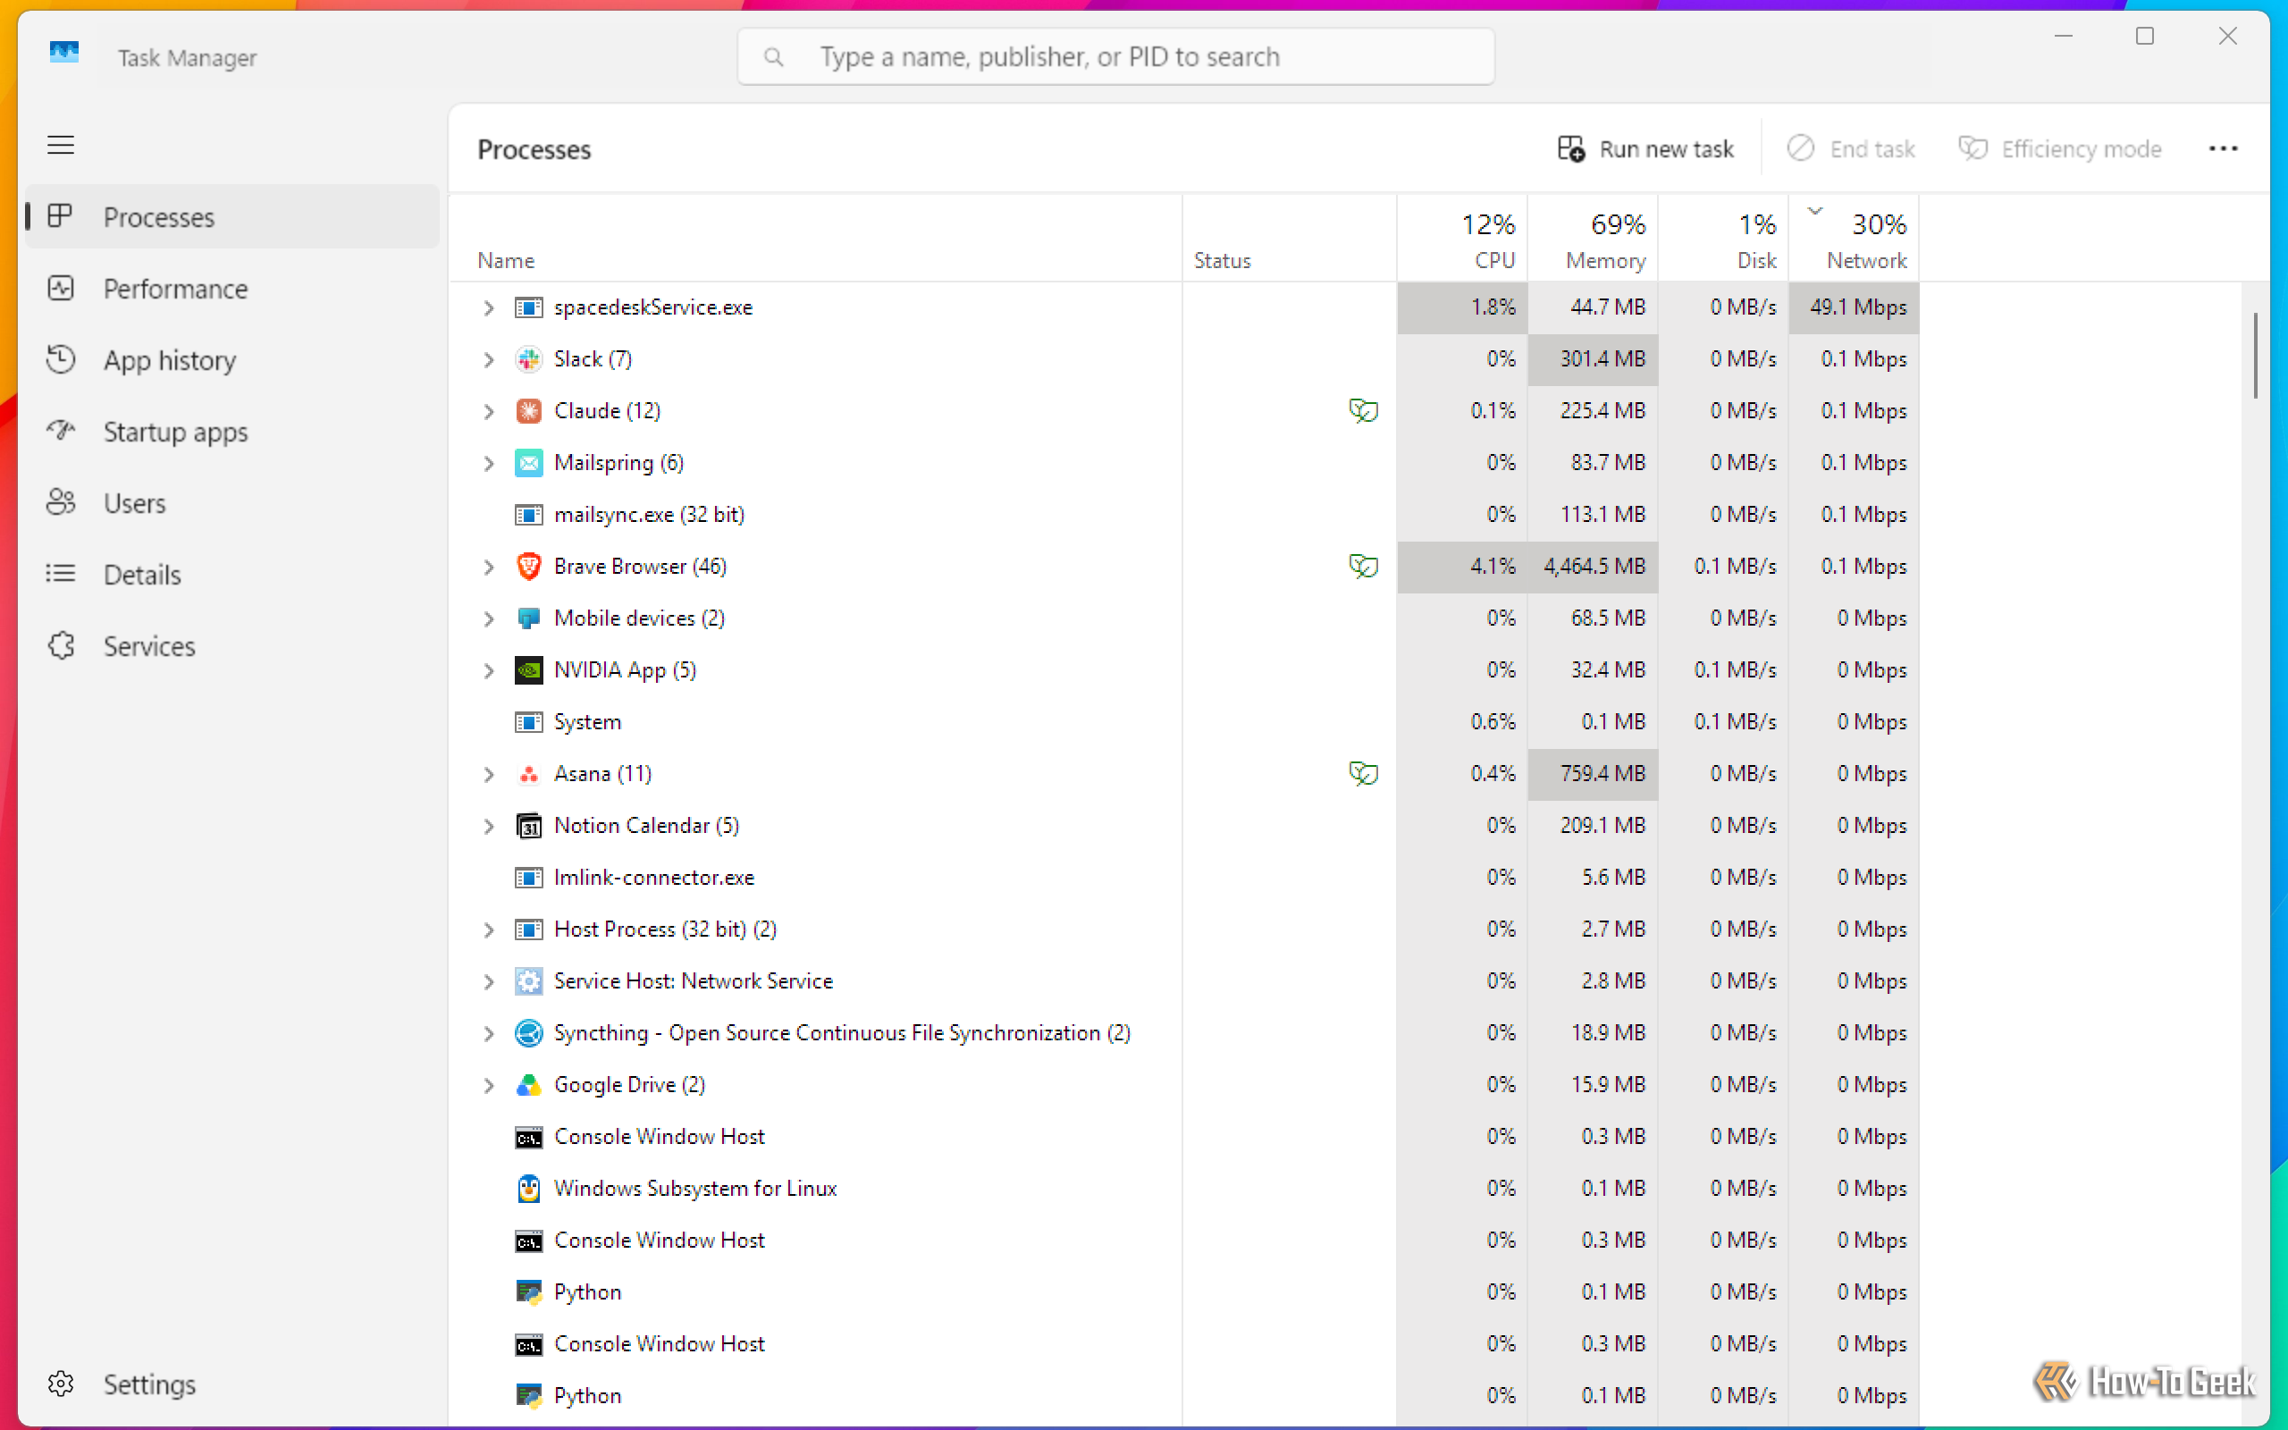This screenshot has width=2288, height=1430.
Task: Click the NVIDIA App icon
Action: point(528,670)
